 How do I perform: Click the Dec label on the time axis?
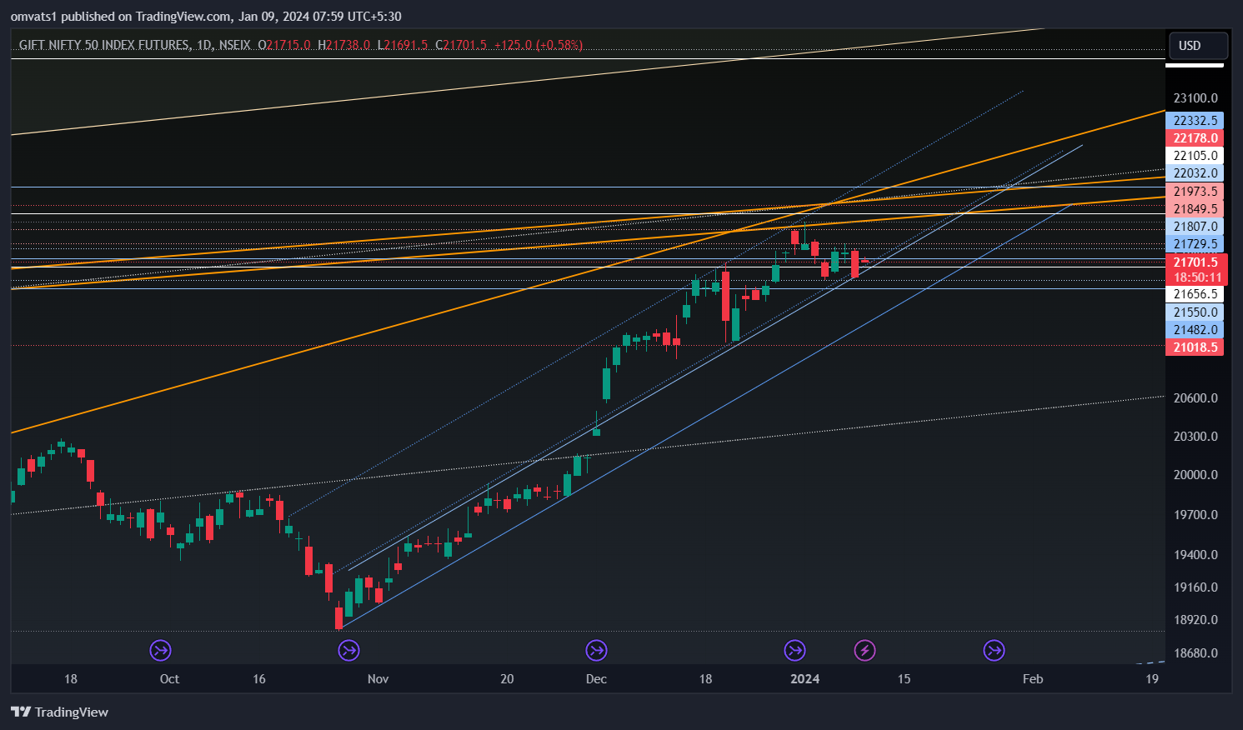596,679
